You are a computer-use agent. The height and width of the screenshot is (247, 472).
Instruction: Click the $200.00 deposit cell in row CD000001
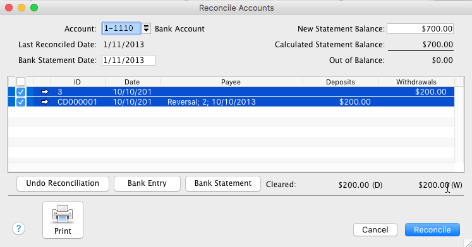pos(355,102)
